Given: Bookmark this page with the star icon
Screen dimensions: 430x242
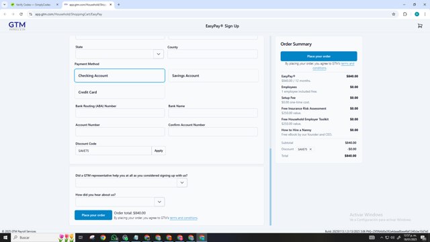Looking at the screenshot, I should click(x=394, y=14).
